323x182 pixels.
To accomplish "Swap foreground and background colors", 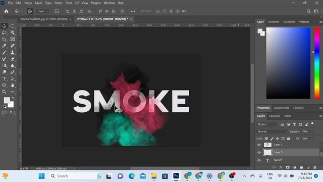I will [x=13, y=99].
